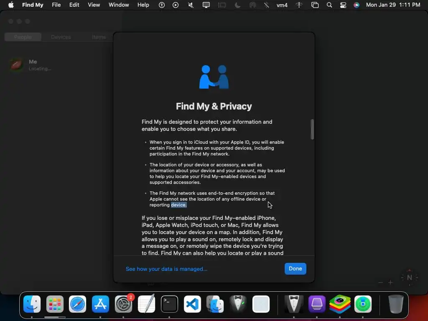This screenshot has height=321, width=428.
Task: Open the Edit menu
Action: click(x=74, y=5)
